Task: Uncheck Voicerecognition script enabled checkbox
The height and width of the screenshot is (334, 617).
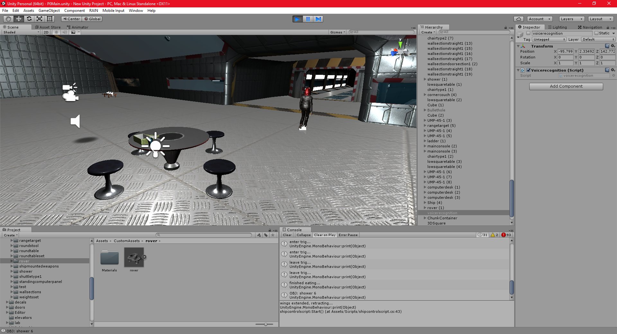Action: [529, 70]
